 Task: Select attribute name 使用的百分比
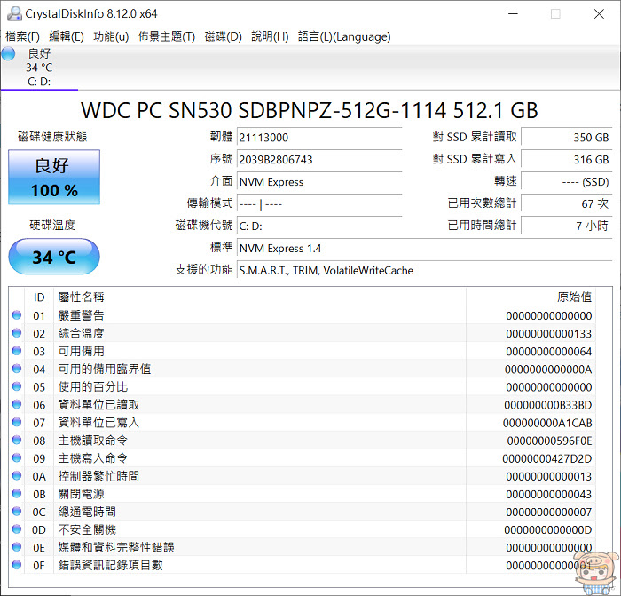click(x=93, y=387)
